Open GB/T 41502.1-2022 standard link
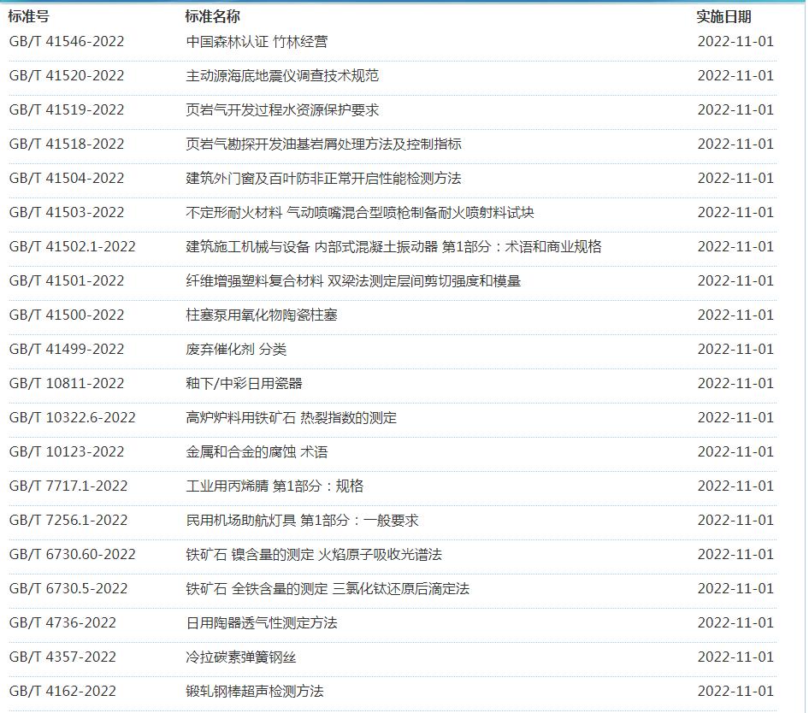 72,246
